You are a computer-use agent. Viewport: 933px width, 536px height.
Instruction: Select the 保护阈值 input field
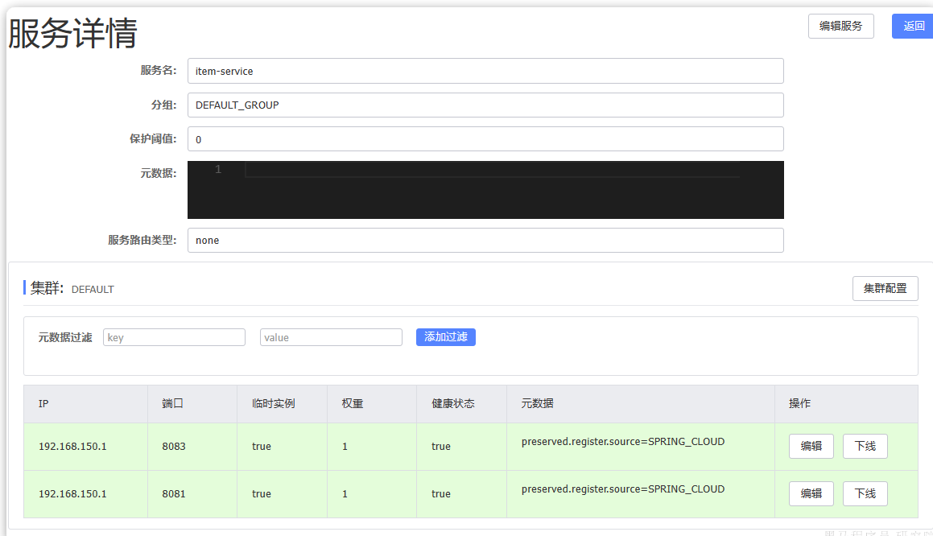[485, 139]
